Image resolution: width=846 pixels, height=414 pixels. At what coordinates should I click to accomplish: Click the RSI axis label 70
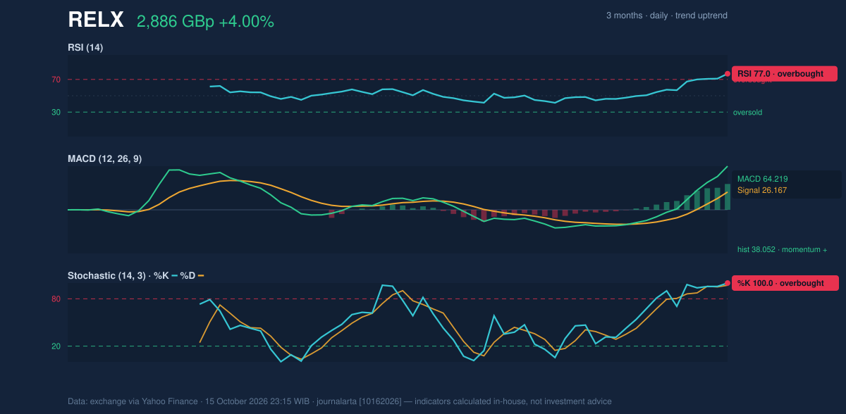click(56, 80)
